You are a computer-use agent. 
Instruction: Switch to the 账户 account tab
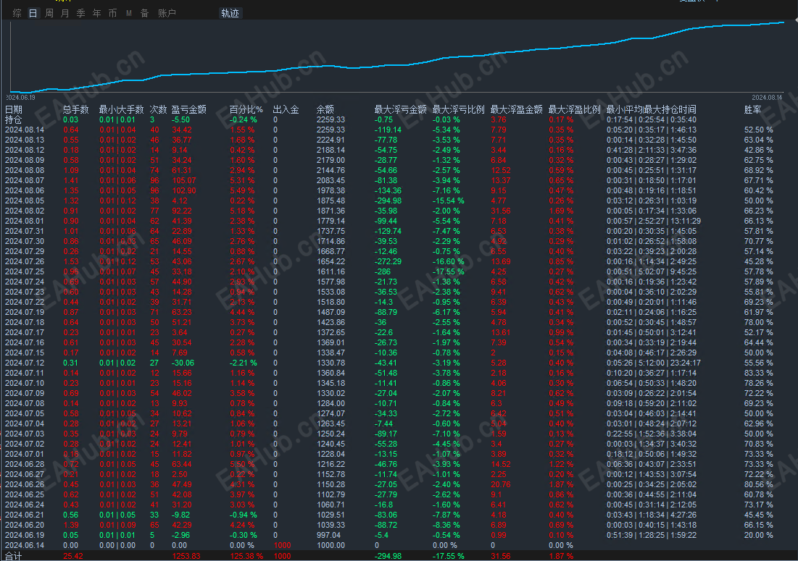pos(167,13)
